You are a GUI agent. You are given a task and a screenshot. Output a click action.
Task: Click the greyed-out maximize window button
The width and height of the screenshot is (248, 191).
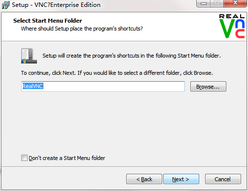pos(217,3)
